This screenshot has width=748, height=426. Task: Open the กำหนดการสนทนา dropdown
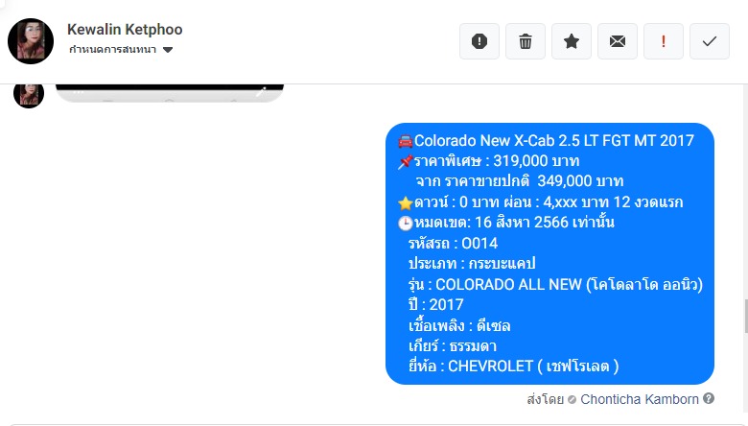pos(120,50)
